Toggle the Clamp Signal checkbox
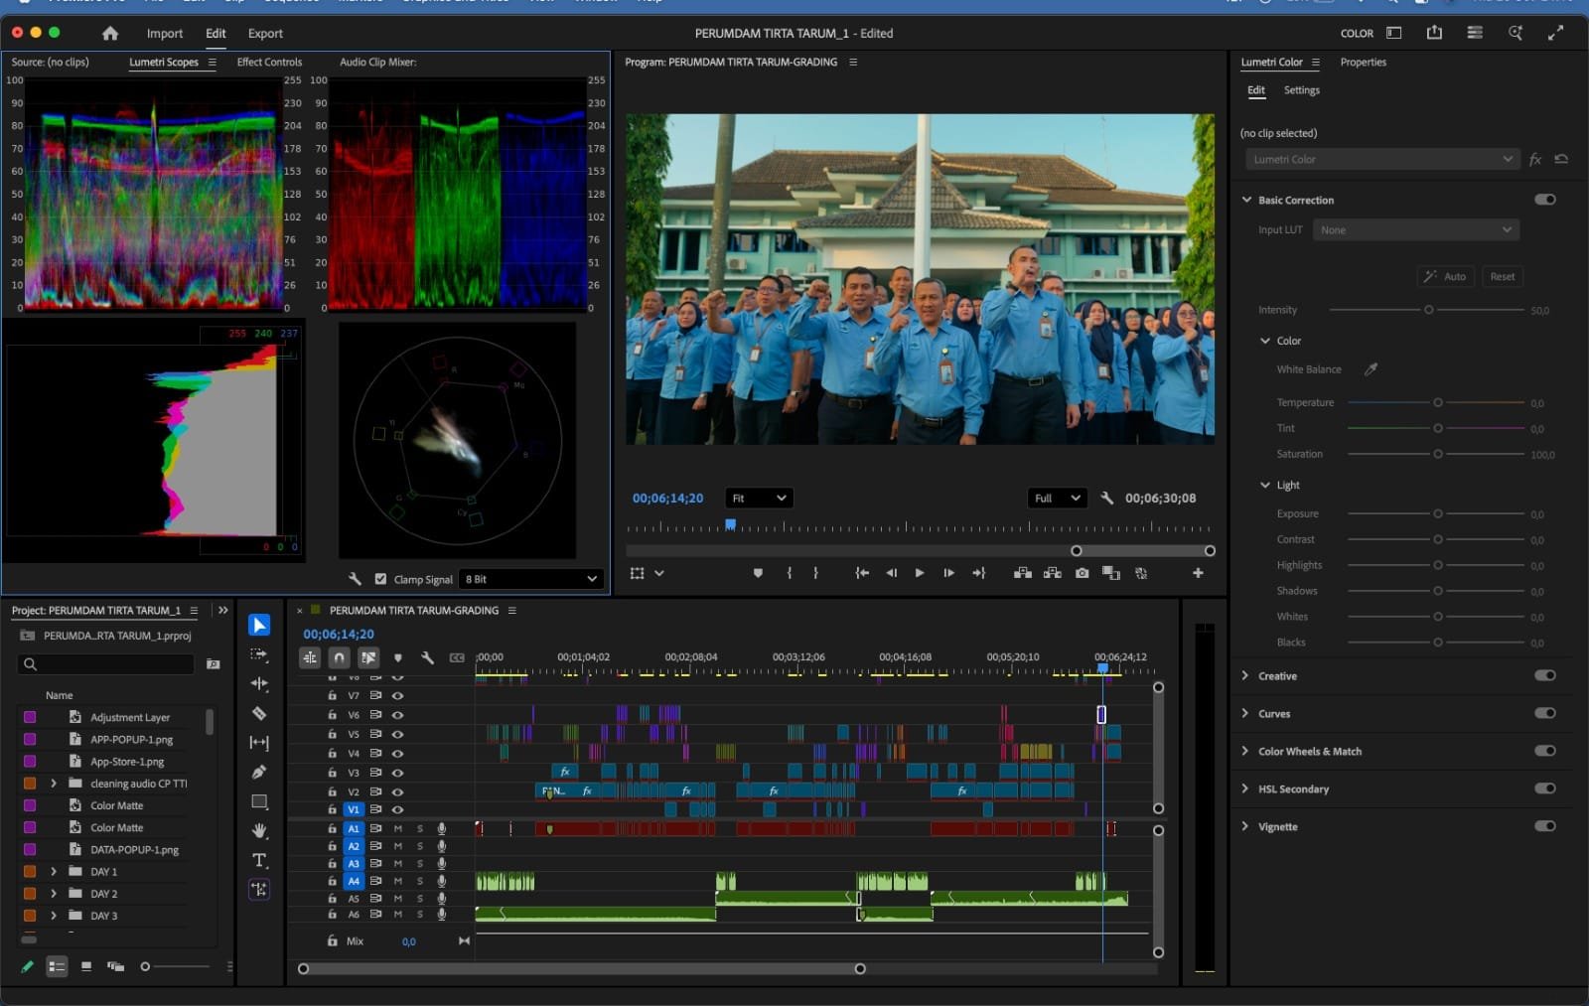 point(380,579)
